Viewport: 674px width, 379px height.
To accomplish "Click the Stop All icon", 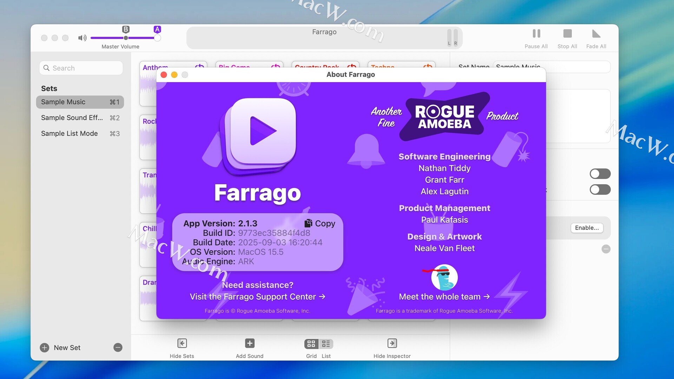I will coord(567,34).
